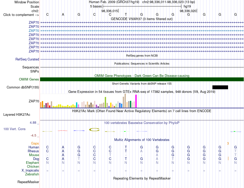The height and width of the screenshot is (188, 244).
Task: Select the black dbSNP variant block
Action: (x=220, y=87)
